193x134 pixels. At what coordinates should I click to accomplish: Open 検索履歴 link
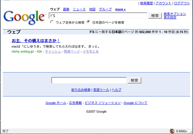147,3
